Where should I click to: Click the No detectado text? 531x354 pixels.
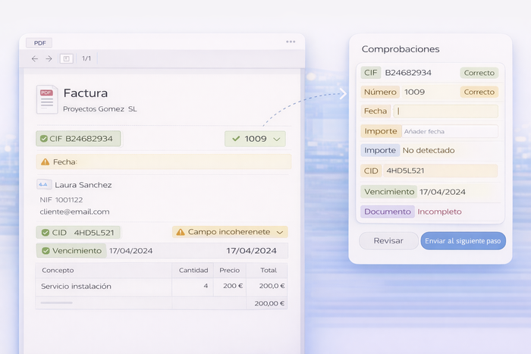429,150
